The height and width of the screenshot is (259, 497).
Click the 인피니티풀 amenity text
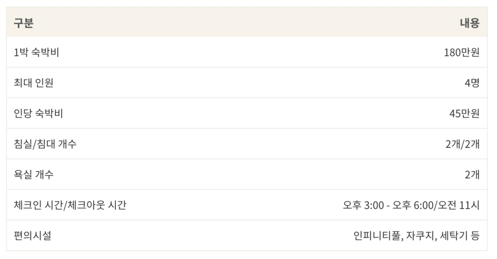point(377,235)
